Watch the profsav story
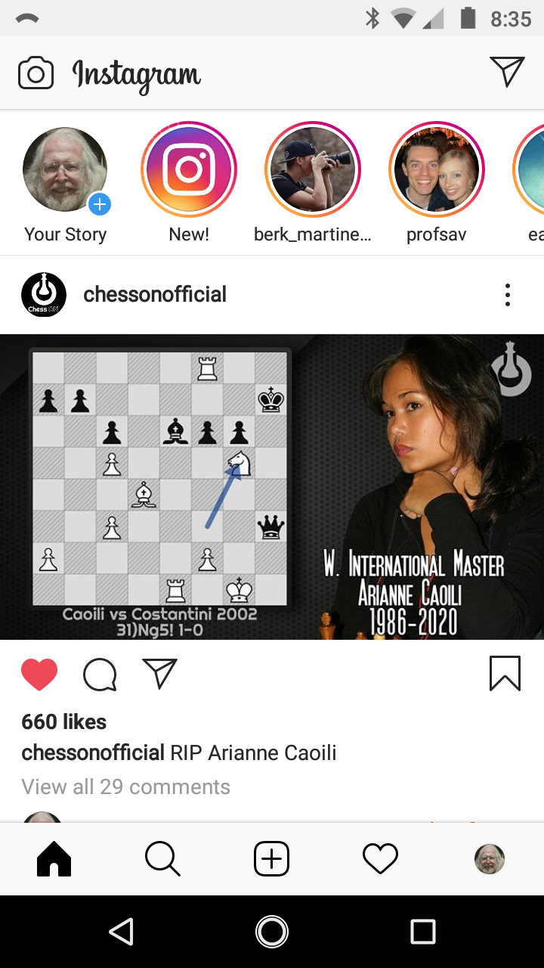544x968 pixels. (x=437, y=169)
